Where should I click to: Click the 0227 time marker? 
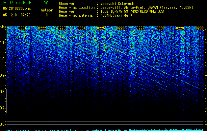[141, 28]
